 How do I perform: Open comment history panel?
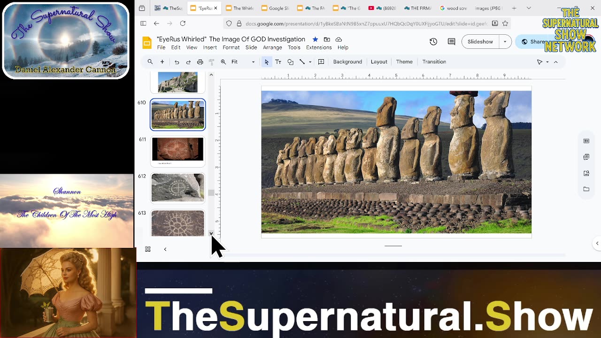click(x=452, y=42)
